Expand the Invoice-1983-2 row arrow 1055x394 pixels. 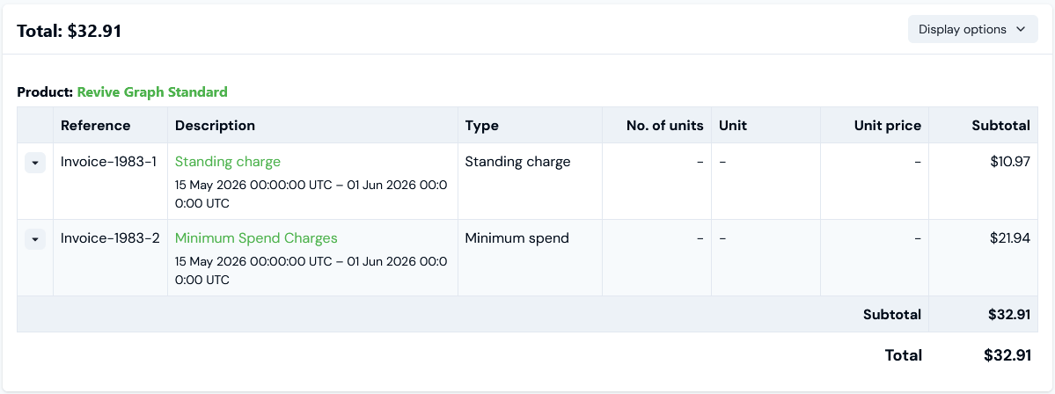coord(35,238)
